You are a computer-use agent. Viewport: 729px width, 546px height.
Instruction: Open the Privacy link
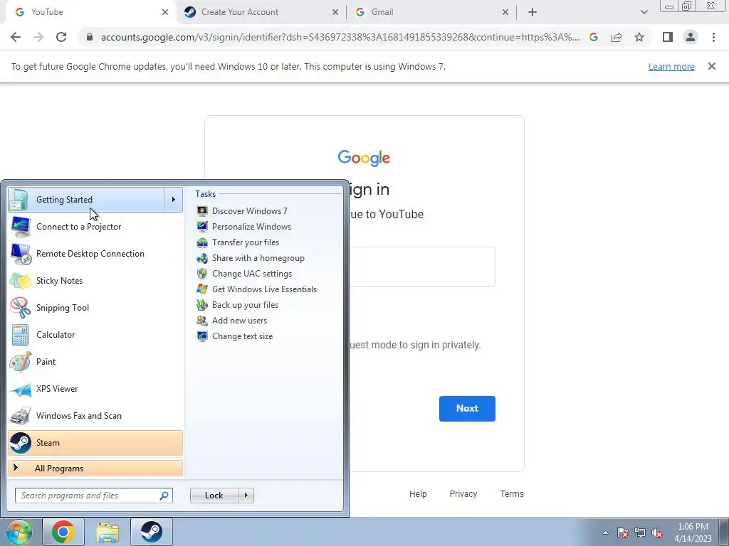coord(463,494)
